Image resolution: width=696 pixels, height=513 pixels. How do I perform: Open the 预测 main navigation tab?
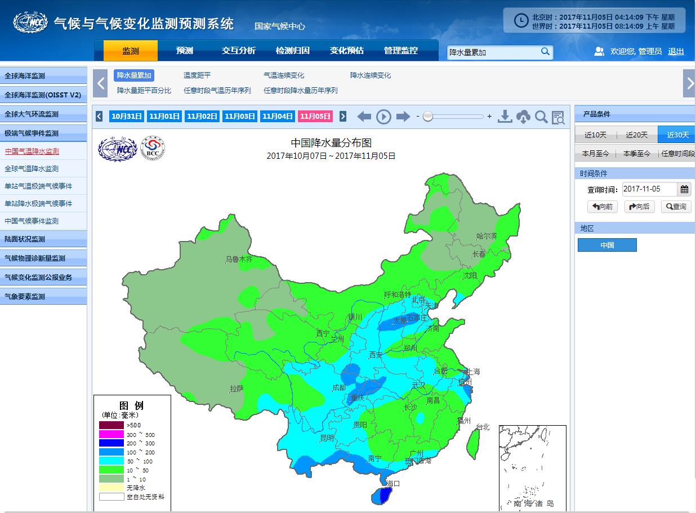(x=185, y=51)
